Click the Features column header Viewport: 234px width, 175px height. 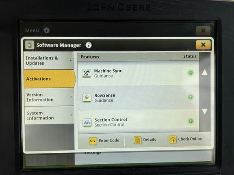click(90, 57)
